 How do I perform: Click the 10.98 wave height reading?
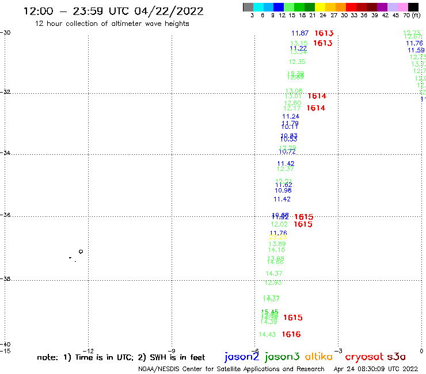pyautogui.click(x=283, y=190)
